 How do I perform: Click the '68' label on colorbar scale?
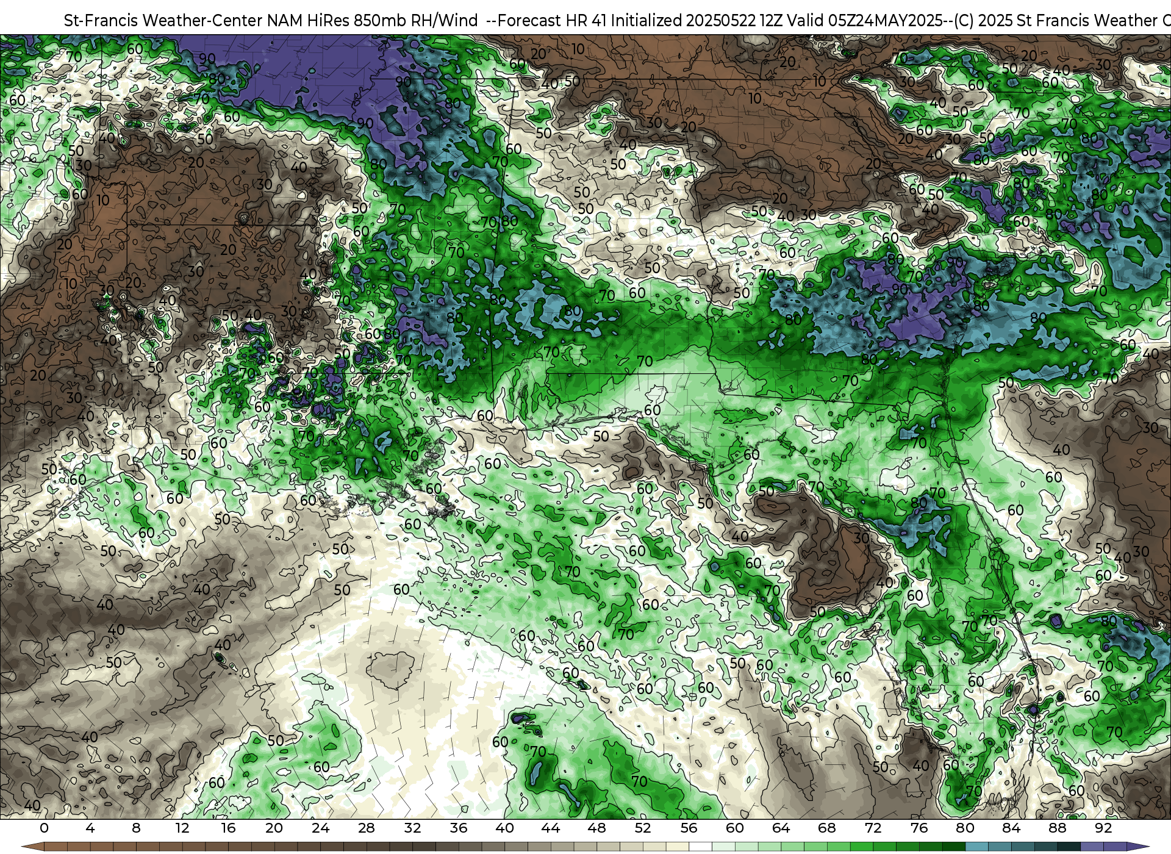(x=827, y=828)
